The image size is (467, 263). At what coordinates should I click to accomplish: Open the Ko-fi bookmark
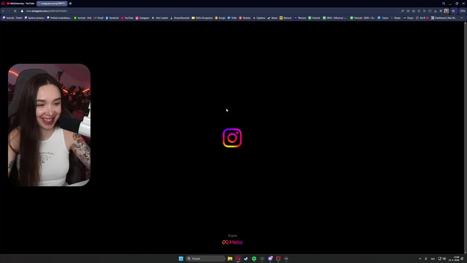coord(422,18)
